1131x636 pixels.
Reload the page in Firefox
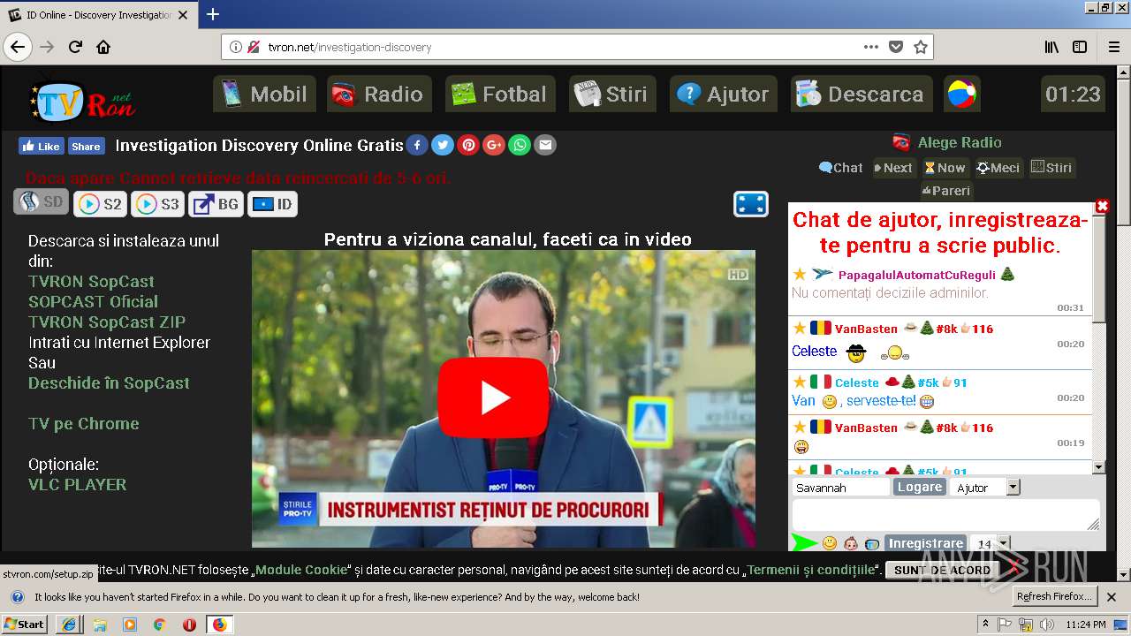pos(75,47)
